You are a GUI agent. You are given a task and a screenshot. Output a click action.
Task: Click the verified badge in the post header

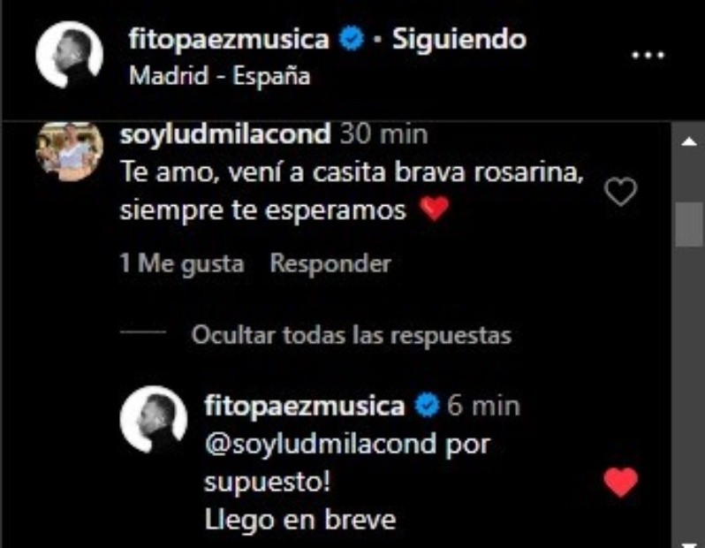(x=351, y=39)
